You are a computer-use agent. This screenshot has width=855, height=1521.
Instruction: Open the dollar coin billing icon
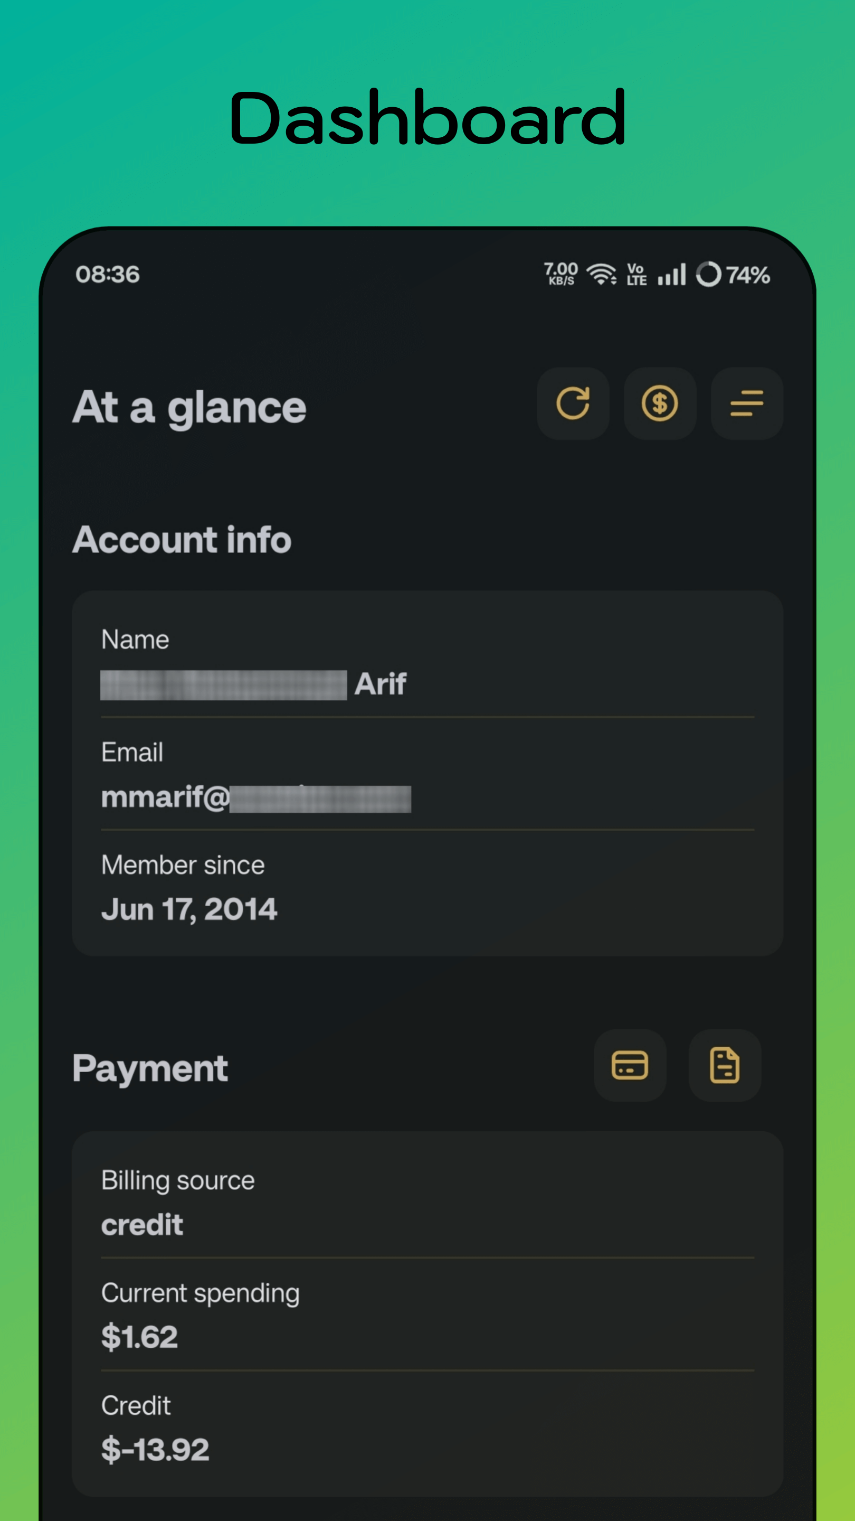pyautogui.click(x=660, y=404)
